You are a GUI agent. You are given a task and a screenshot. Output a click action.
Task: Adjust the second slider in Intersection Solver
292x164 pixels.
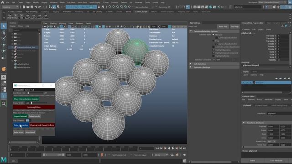point(31,103)
